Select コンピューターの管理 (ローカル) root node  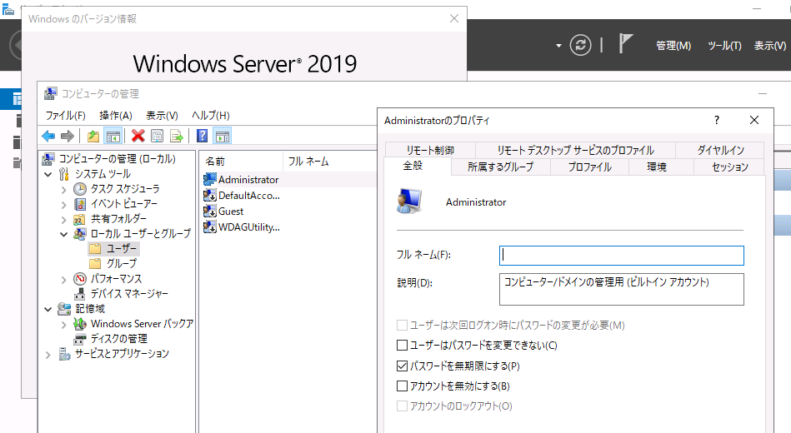pyautogui.click(x=117, y=159)
